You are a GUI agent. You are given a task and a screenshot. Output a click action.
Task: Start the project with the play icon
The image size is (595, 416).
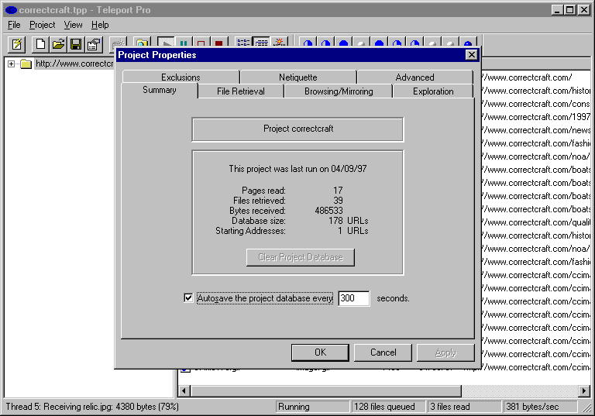point(166,42)
